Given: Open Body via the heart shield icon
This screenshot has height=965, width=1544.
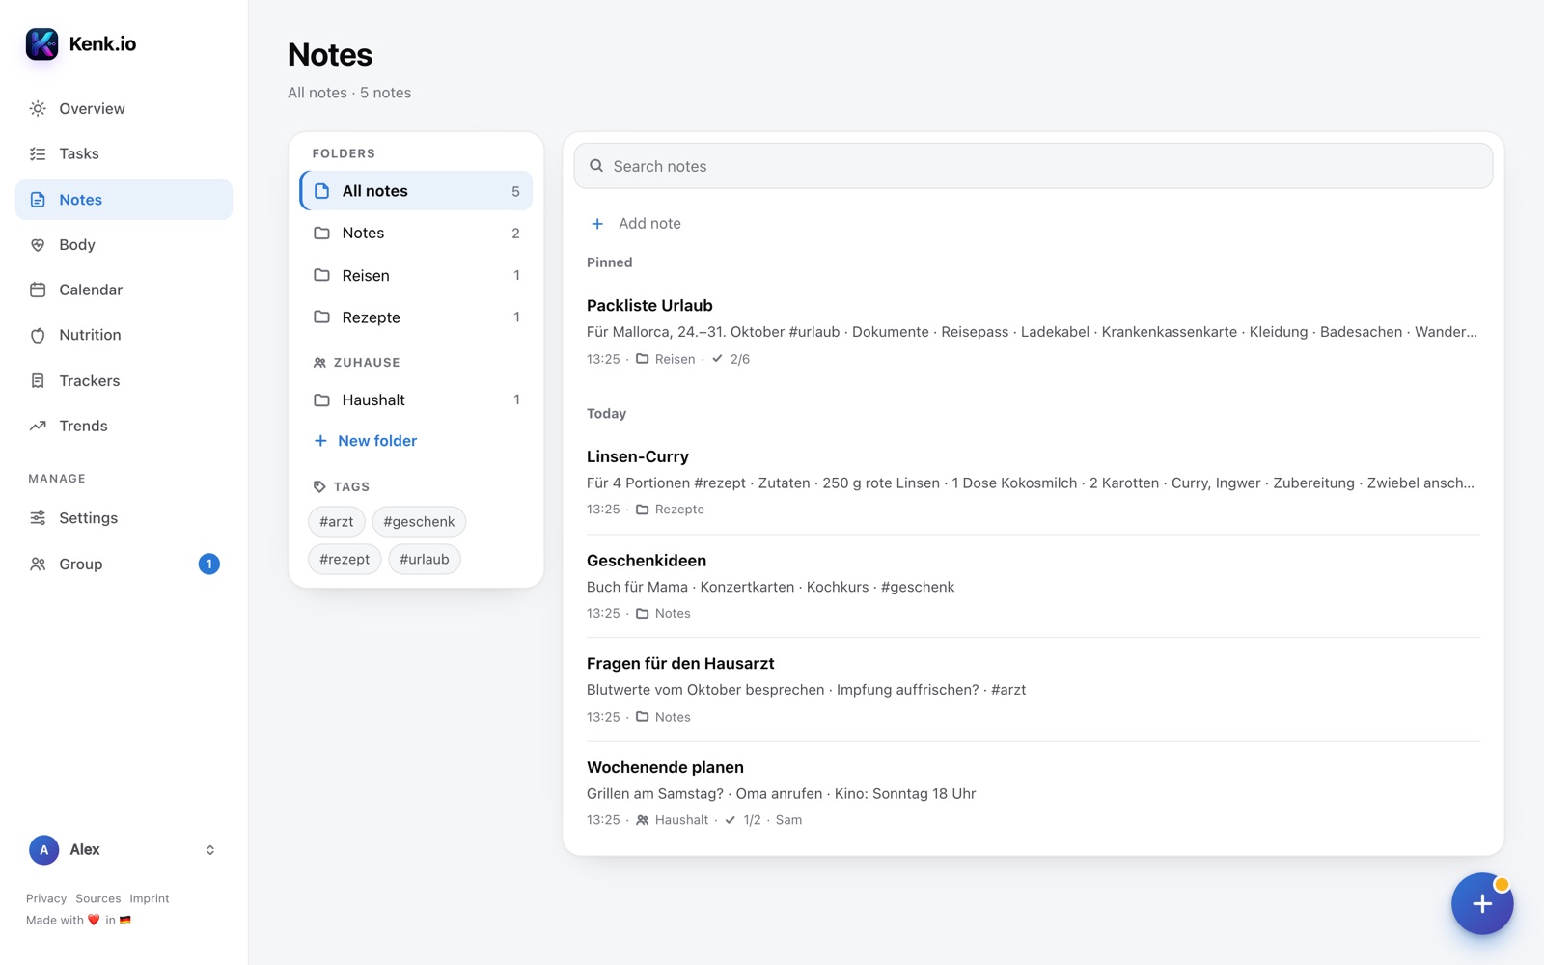Looking at the screenshot, I should coord(38,245).
